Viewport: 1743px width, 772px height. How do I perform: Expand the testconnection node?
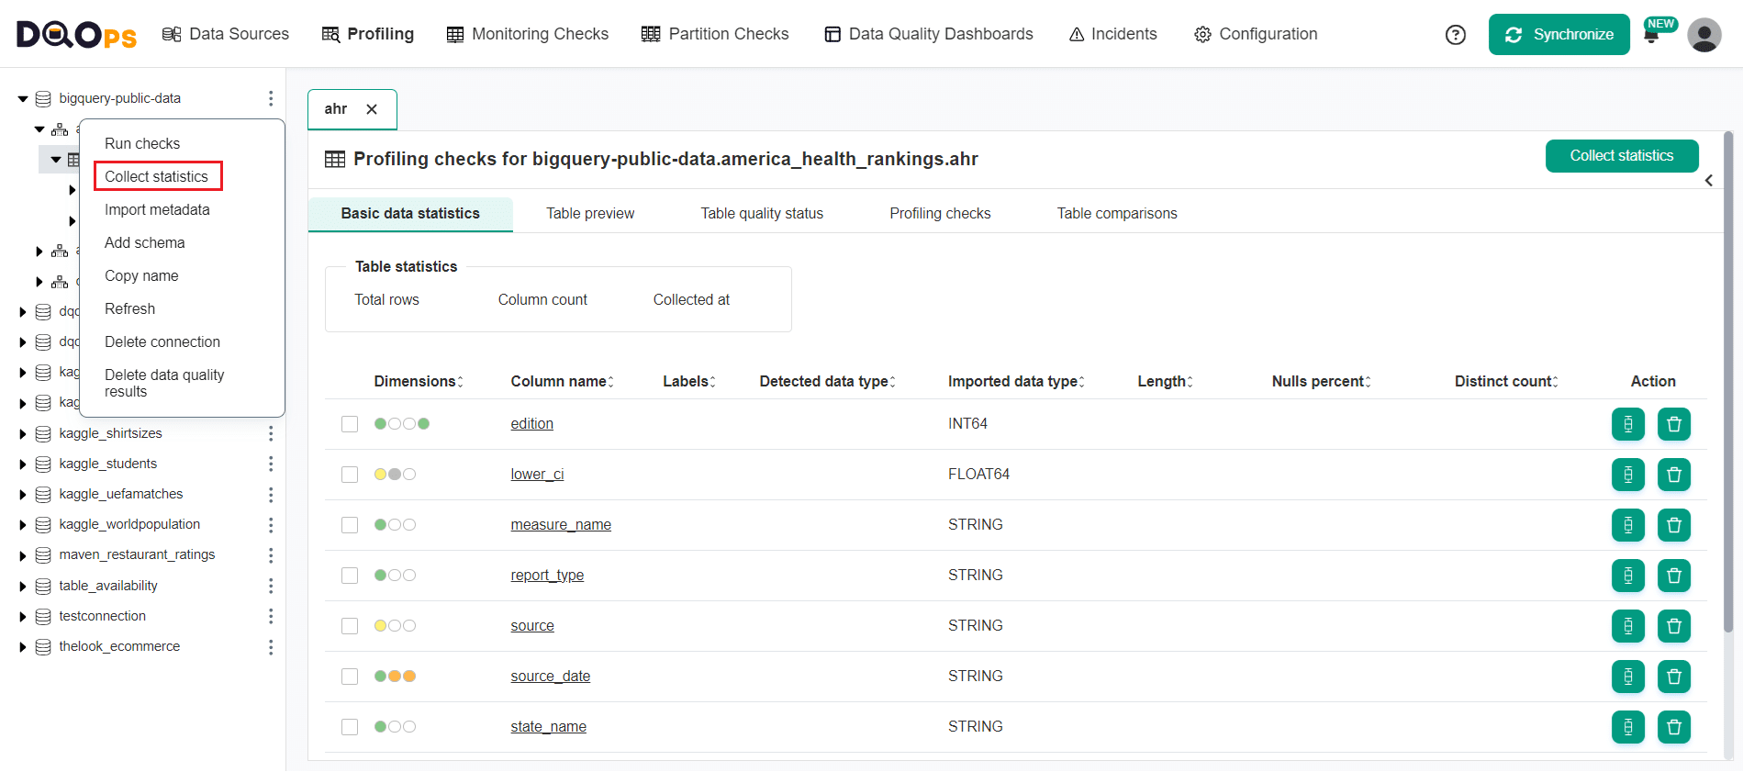[23, 617]
